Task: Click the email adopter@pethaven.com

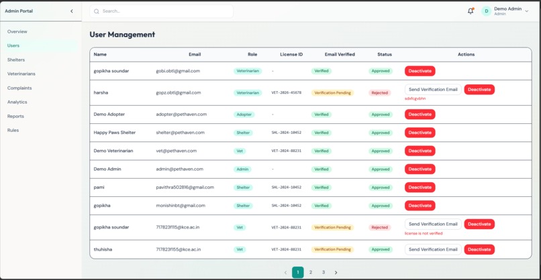Action: point(181,115)
